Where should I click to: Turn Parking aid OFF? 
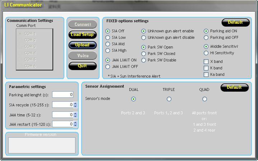pyautogui.click(x=206, y=38)
